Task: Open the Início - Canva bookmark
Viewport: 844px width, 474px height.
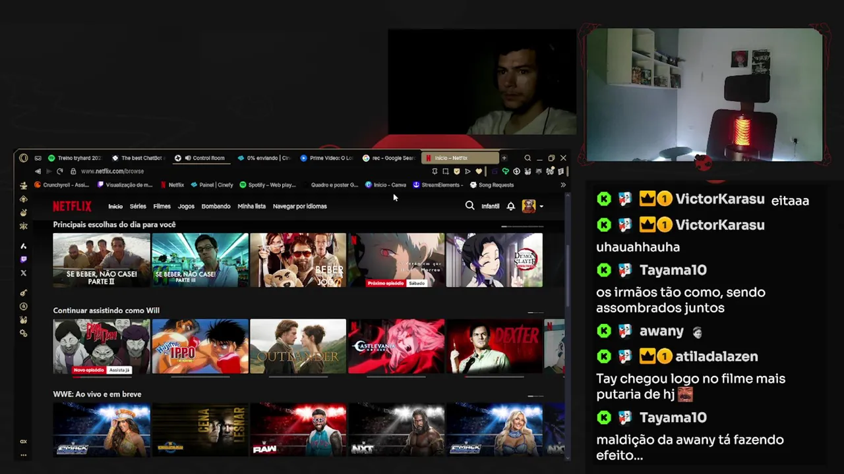Action: pyautogui.click(x=386, y=185)
